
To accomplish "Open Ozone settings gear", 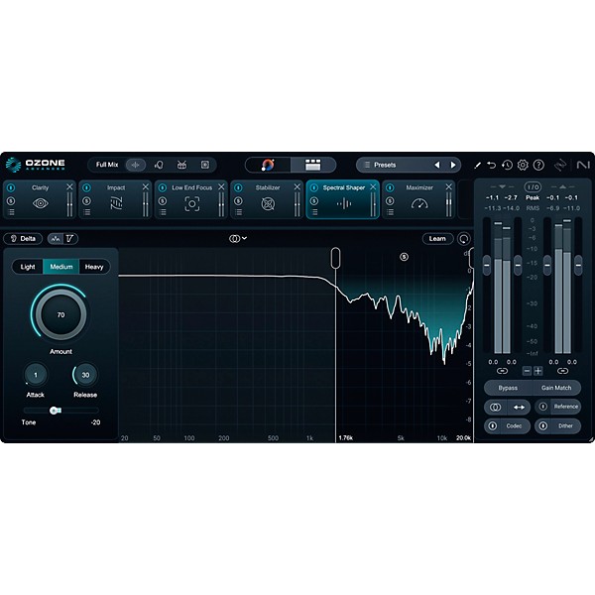I will (523, 165).
